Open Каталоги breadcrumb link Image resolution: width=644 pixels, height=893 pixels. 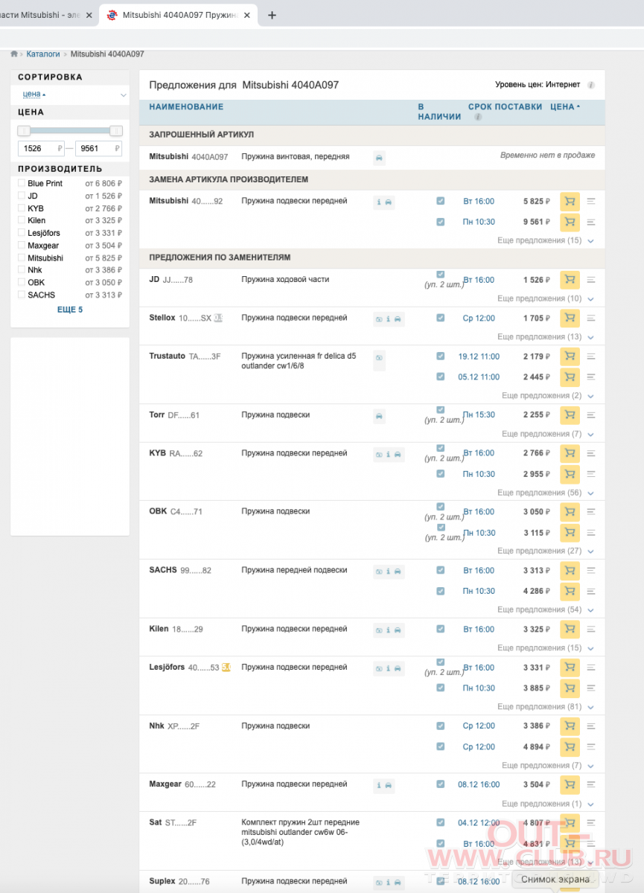tap(43, 54)
